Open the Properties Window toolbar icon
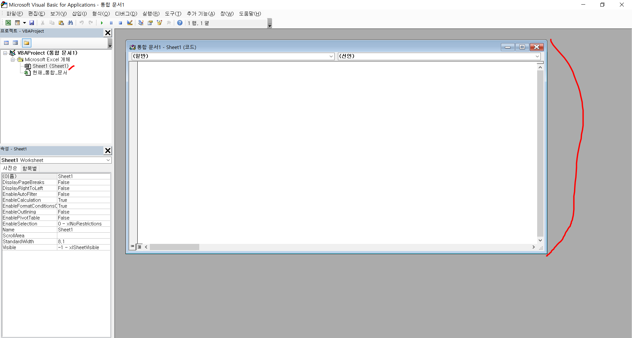Viewport: 632px width, 338px height. [150, 23]
